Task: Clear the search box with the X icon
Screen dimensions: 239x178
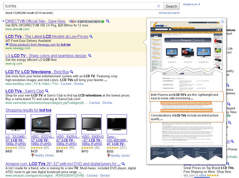Action: (158, 6)
